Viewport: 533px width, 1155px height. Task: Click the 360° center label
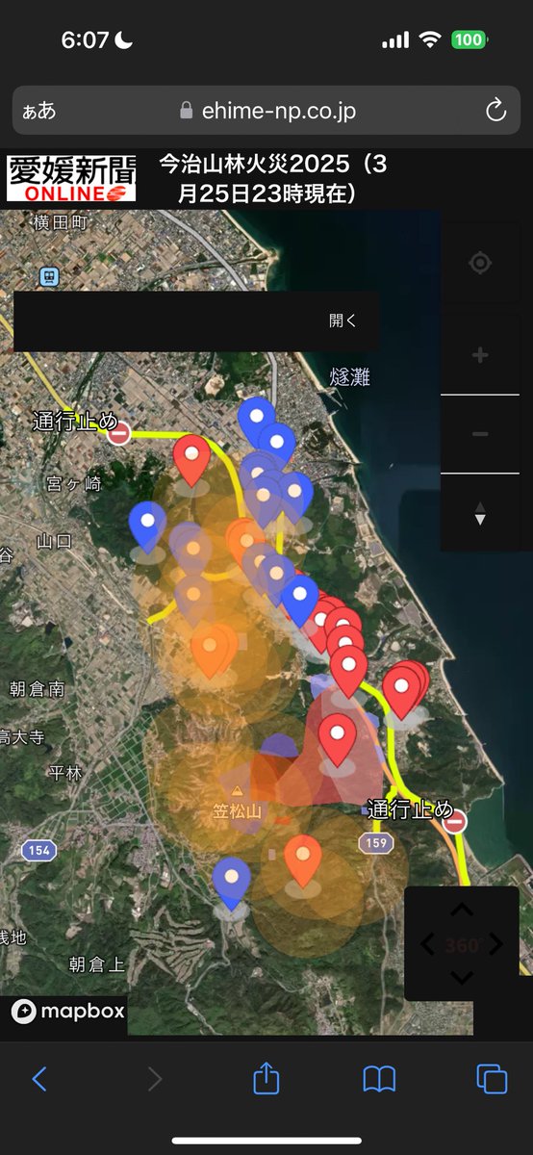[x=463, y=945]
